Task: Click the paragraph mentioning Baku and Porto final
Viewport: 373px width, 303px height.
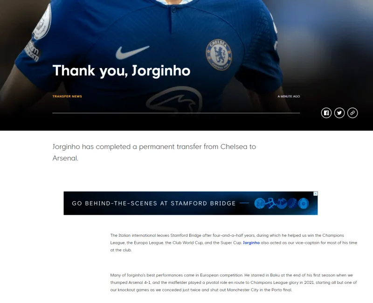Action: point(234,282)
